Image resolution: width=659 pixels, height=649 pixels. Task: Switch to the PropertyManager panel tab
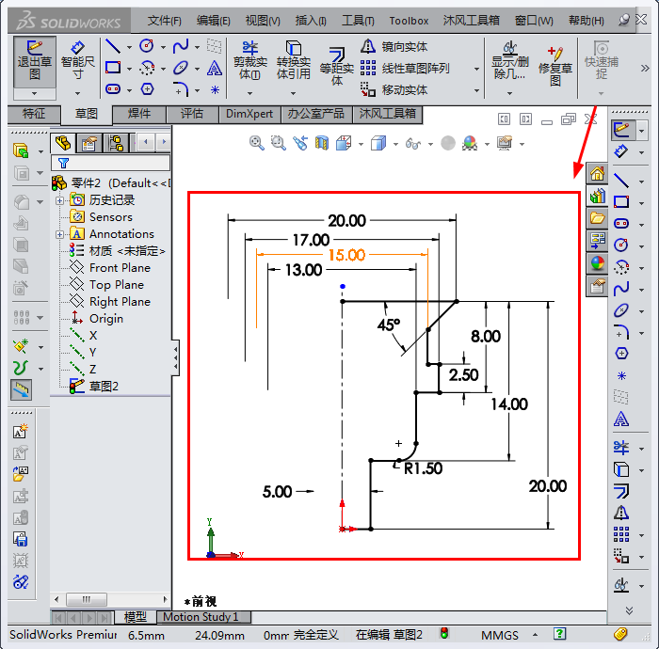click(89, 143)
